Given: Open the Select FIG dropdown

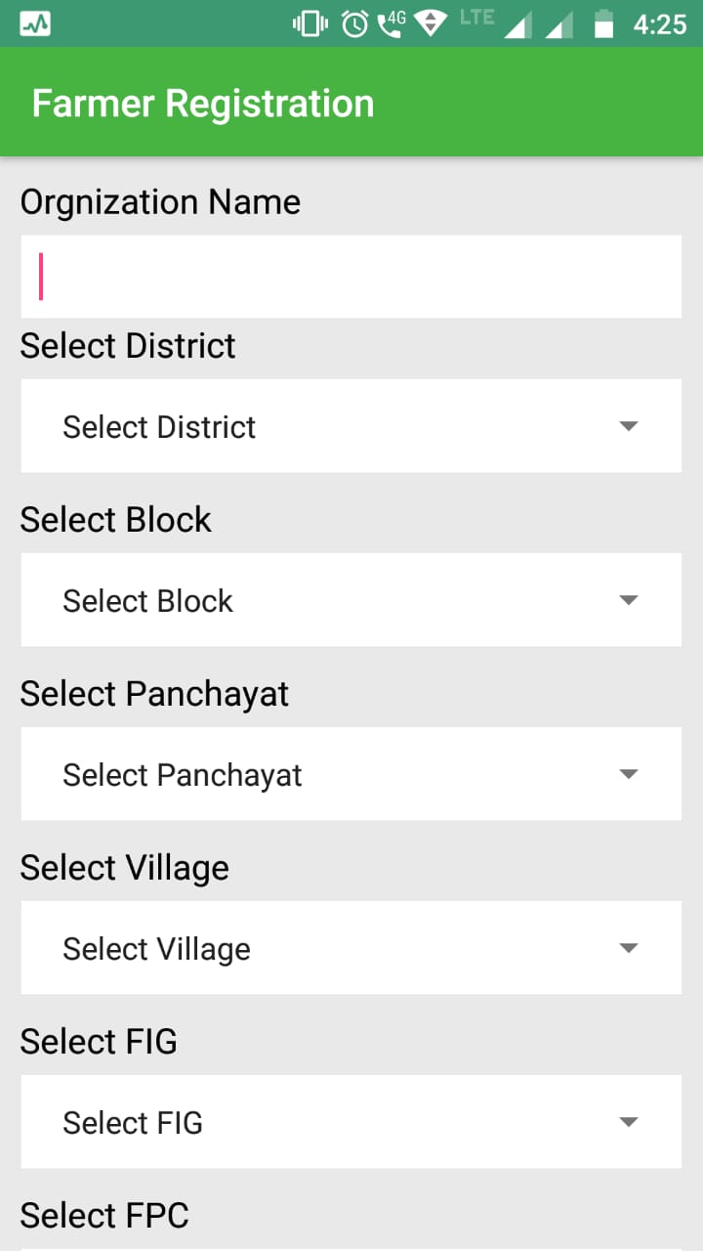Looking at the screenshot, I should (351, 1122).
